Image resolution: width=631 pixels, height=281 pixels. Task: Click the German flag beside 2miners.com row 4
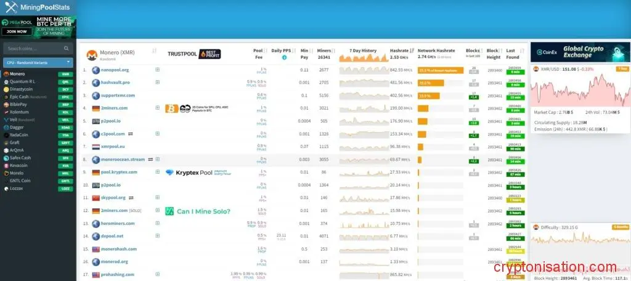96,108
